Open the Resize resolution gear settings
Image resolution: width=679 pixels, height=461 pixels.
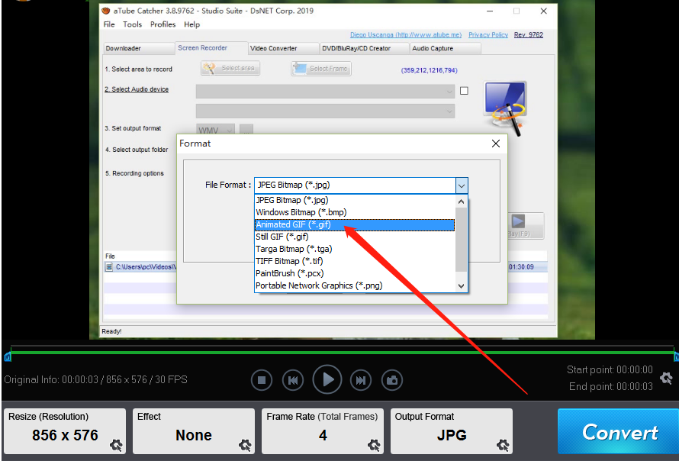point(116,445)
